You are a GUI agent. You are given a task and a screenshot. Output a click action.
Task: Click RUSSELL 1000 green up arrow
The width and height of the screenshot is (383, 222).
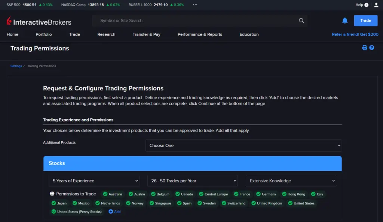click(x=171, y=5)
